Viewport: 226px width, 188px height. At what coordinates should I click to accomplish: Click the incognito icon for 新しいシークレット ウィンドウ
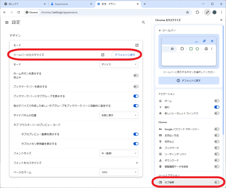160,113
